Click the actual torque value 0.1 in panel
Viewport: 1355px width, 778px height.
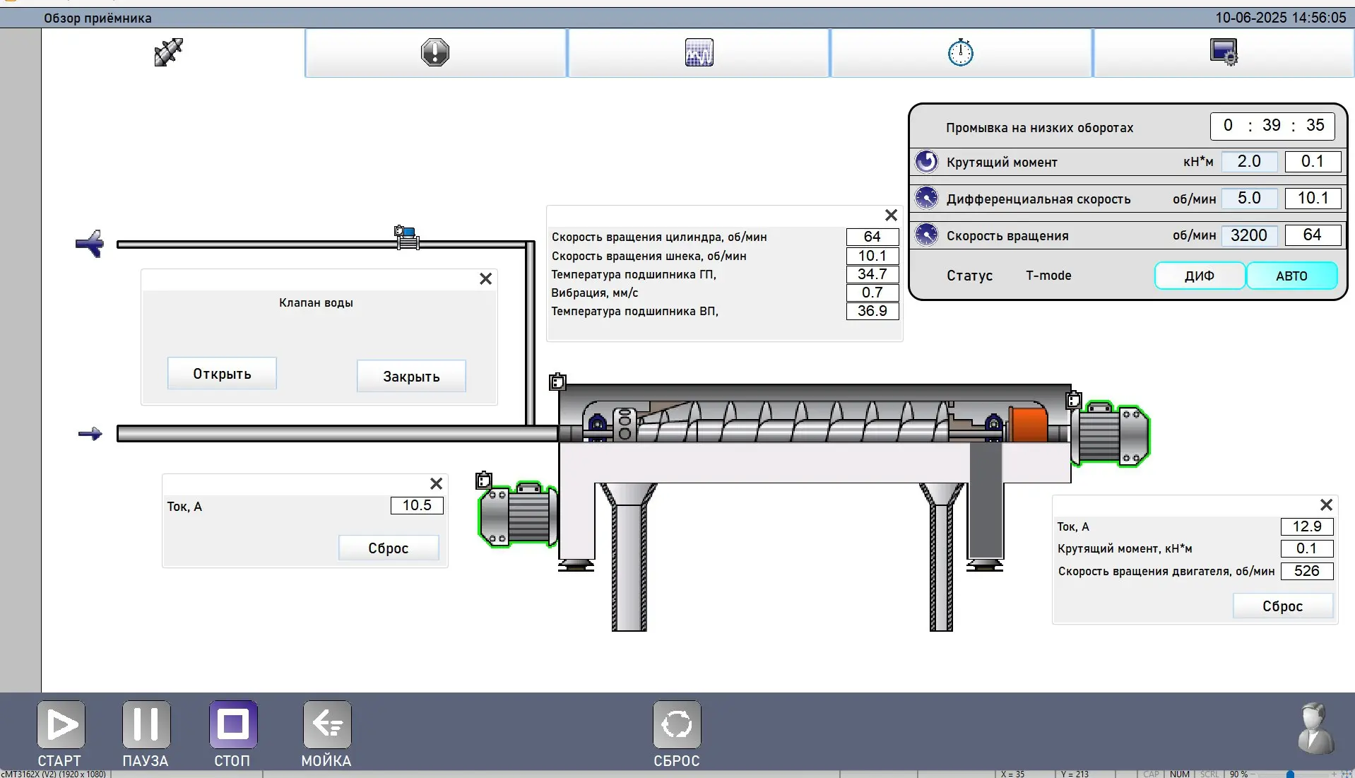1313,161
